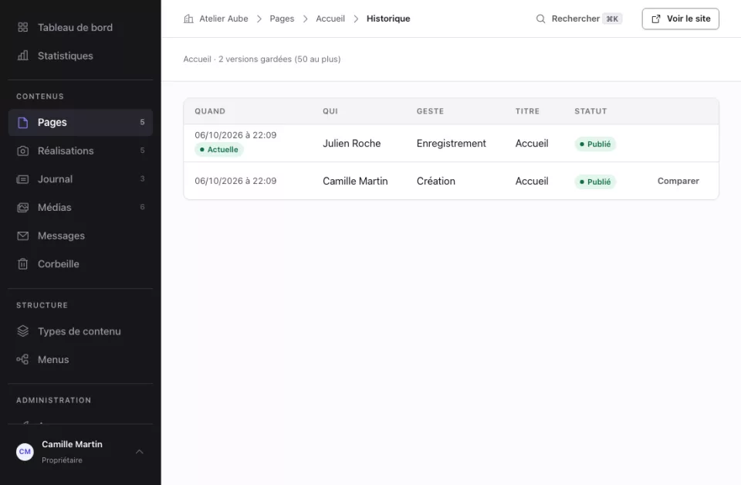The image size is (741, 485).
Task: Open Messages from the sidebar
Action: pyautogui.click(x=80, y=236)
